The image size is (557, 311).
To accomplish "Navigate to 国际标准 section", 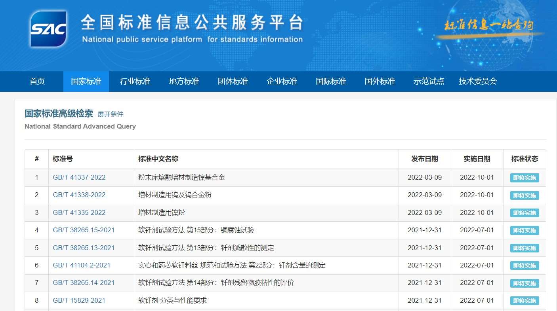I will point(331,82).
